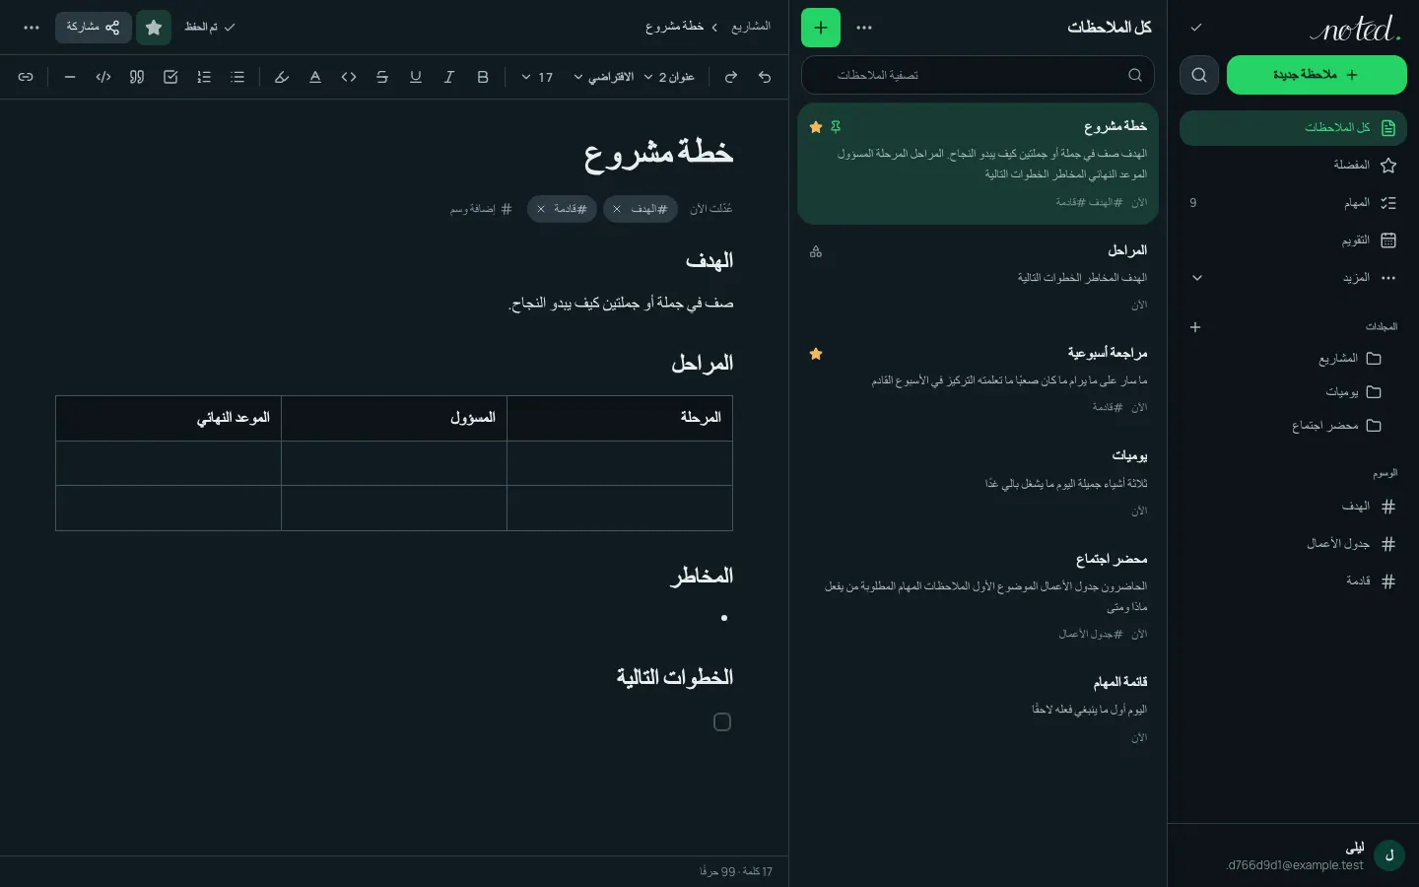This screenshot has height=887, width=1419.
Task: Click إضافة وسم to add a tag
Action: coord(481,209)
